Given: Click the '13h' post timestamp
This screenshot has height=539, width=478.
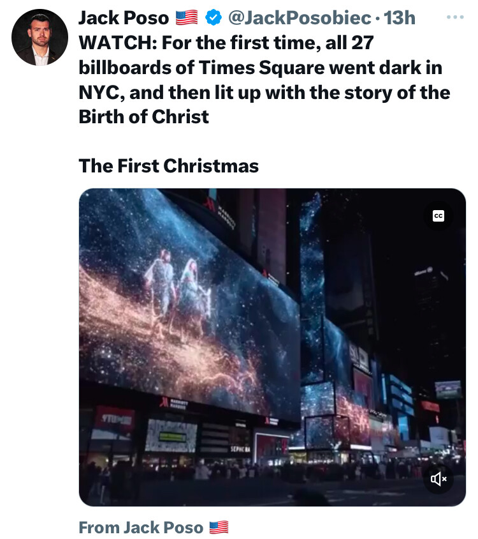Looking at the screenshot, I should coord(400,18).
